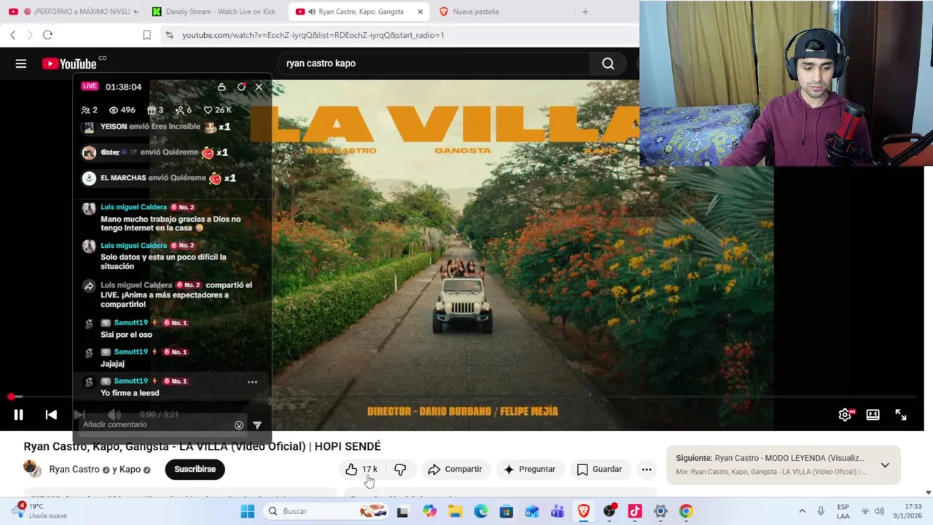Click the search magnifier button on YouTube
Screen dimensions: 933x525
coord(608,63)
